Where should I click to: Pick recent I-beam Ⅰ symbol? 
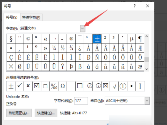click(x=140, y=86)
